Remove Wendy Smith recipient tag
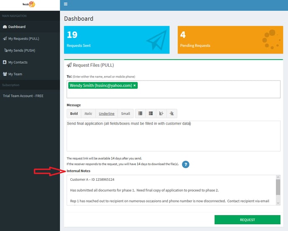The width and height of the screenshot is (288, 231). tap(134, 86)
